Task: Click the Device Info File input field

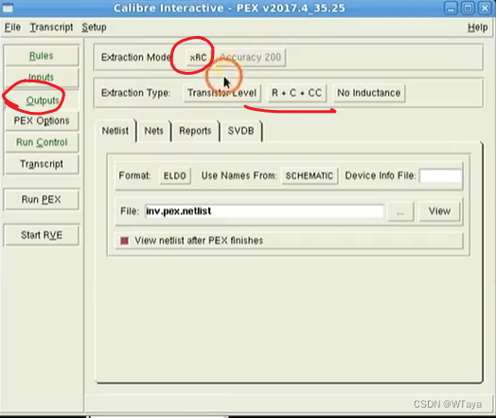Action: point(440,175)
